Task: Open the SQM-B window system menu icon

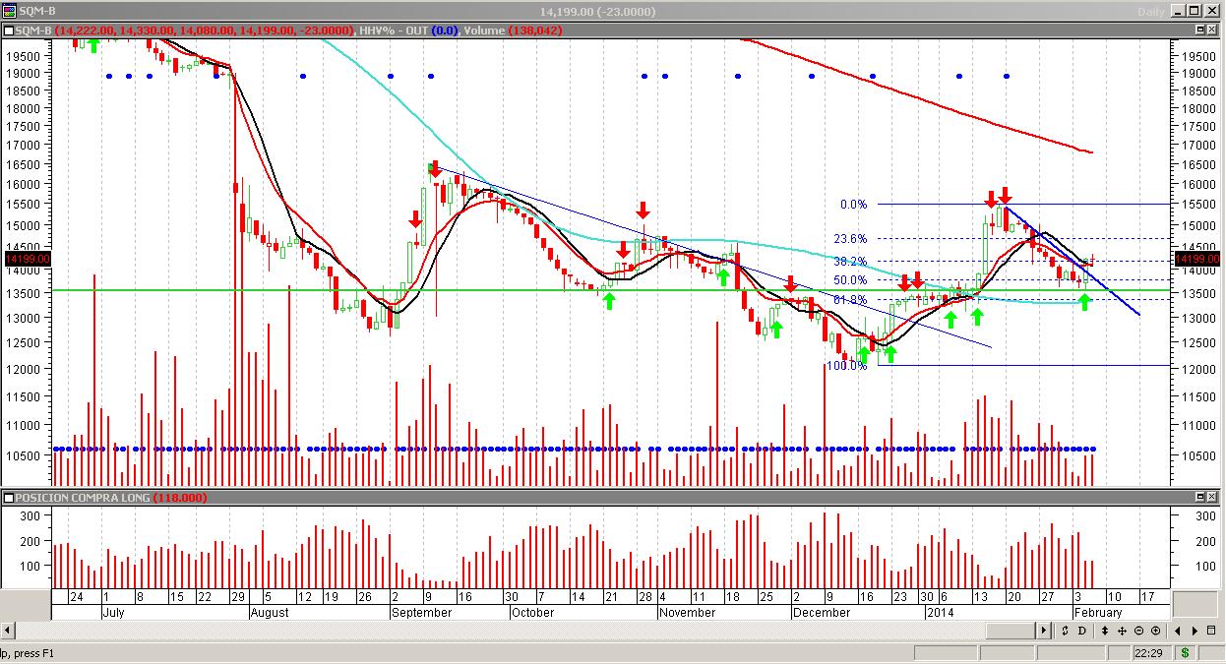Action: point(8,11)
